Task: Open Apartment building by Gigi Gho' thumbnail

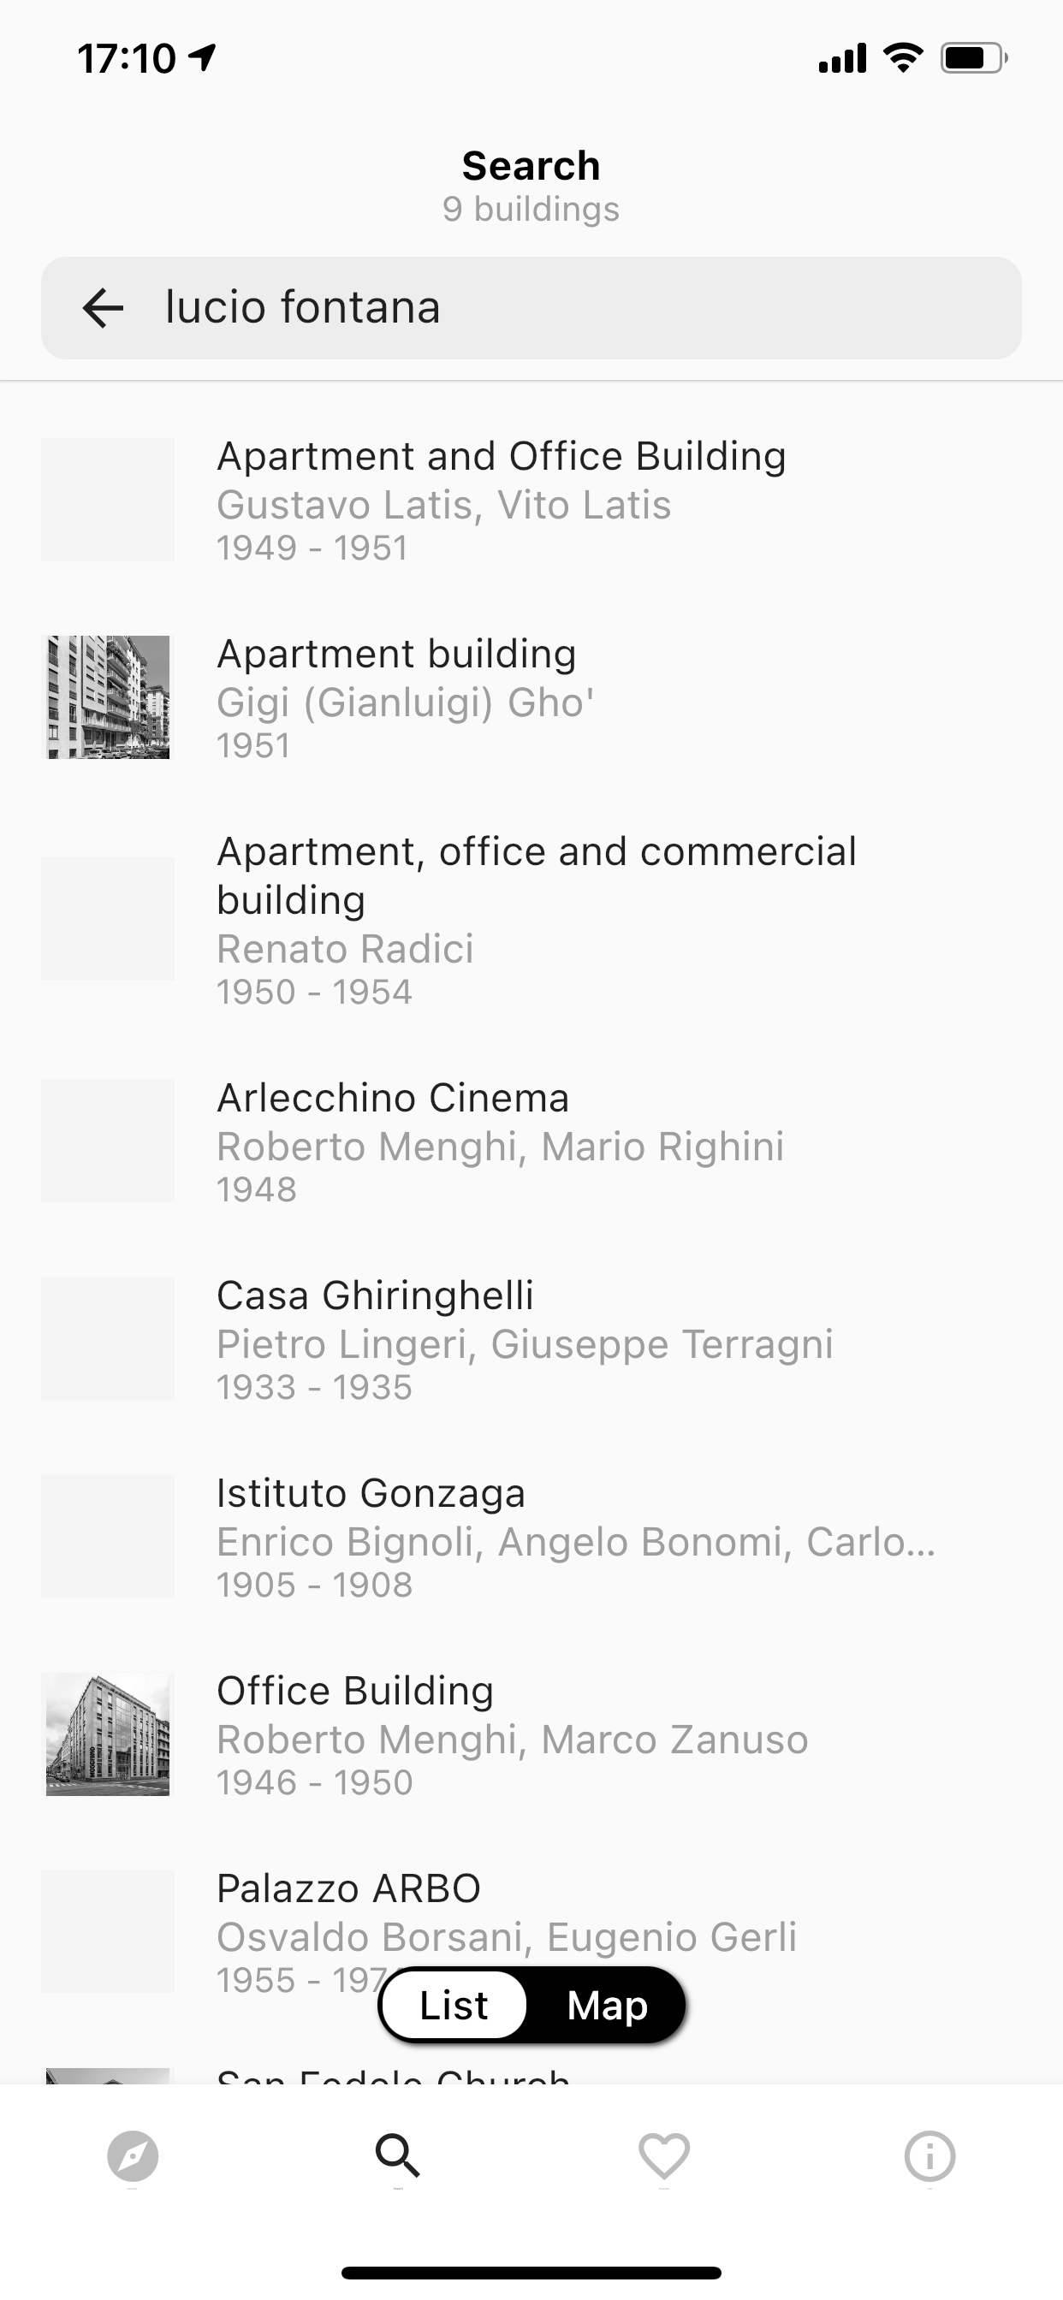Action: tap(108, 697)
